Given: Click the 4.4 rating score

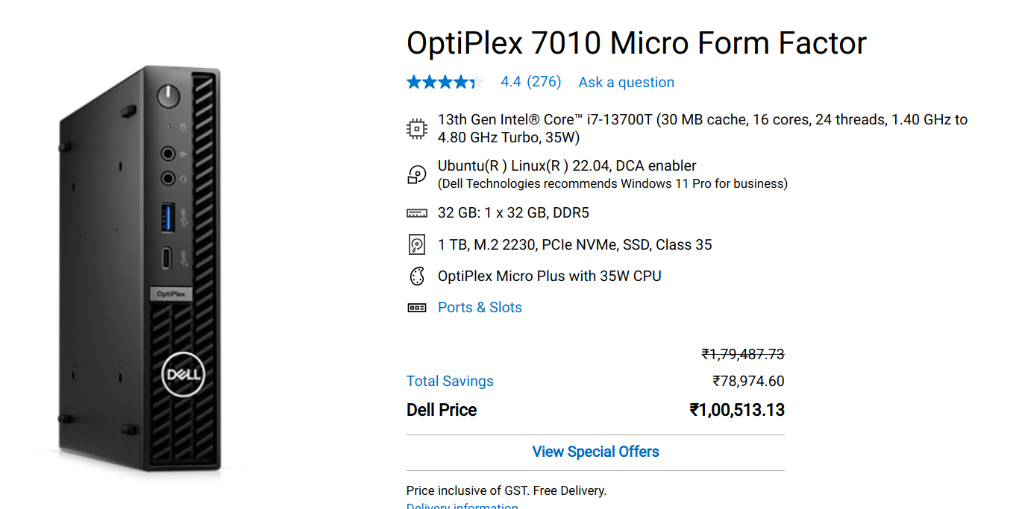Looking at the screenshot, I should [511, 82].
